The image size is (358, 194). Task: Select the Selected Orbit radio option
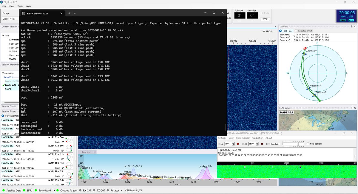point(296,31)
